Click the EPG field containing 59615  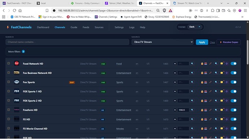tap(183, 110)
